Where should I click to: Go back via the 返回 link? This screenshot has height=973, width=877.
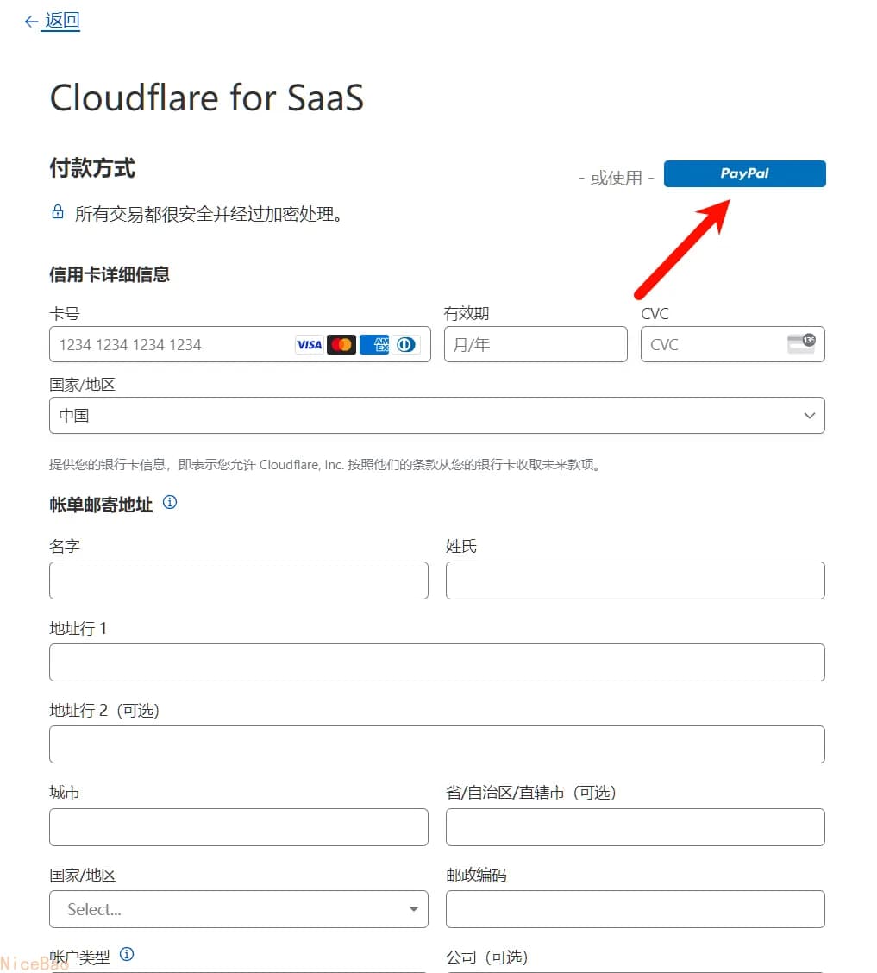62,21
